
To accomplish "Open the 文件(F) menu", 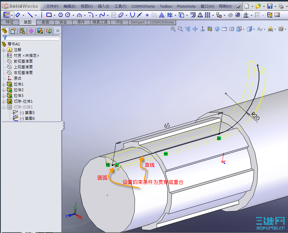I will click(52, 6).
